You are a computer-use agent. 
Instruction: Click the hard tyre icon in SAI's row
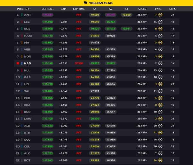click(x=160, y=91)
